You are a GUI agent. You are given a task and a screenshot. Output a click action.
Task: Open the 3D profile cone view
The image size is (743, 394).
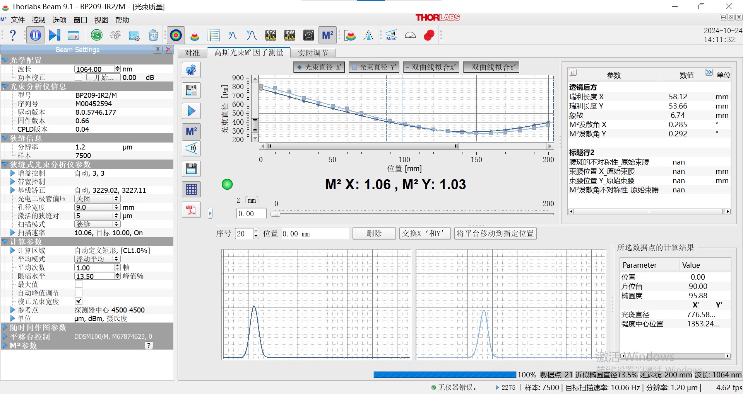[195, 36]
